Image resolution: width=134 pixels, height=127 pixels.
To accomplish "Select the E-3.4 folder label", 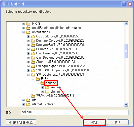I will tap(45, 79).
